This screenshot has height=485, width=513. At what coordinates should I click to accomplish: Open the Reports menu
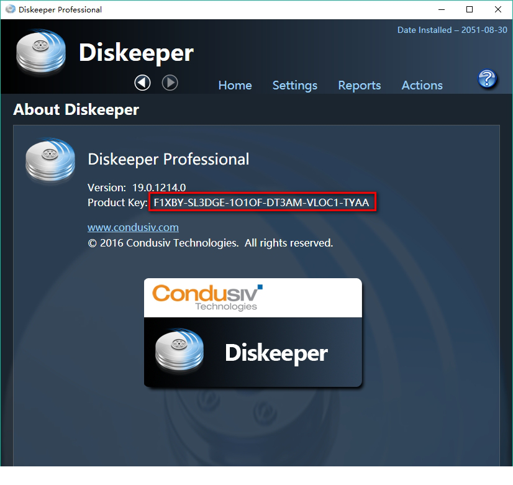tap(359, 85)
